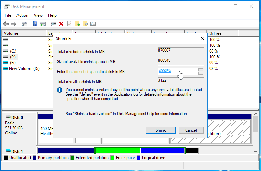Screen dimensions: 261x171
Task: Select the bright blue logical drive on Disk 1
Action: click(162, 151)
